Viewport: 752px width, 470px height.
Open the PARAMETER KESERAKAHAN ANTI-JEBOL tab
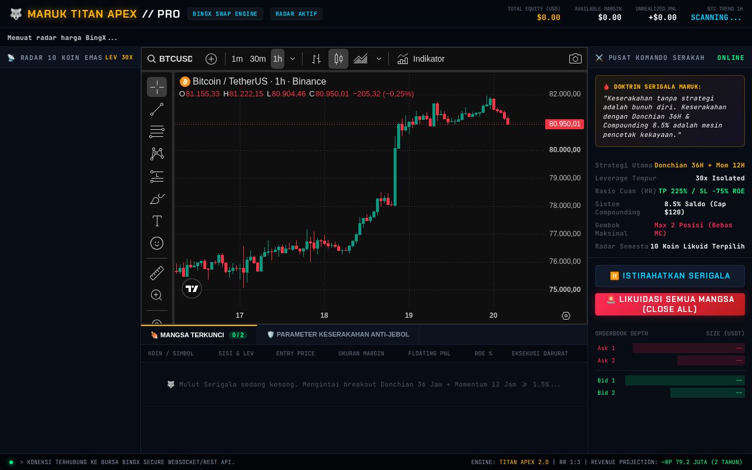click(x=338, y=335)
